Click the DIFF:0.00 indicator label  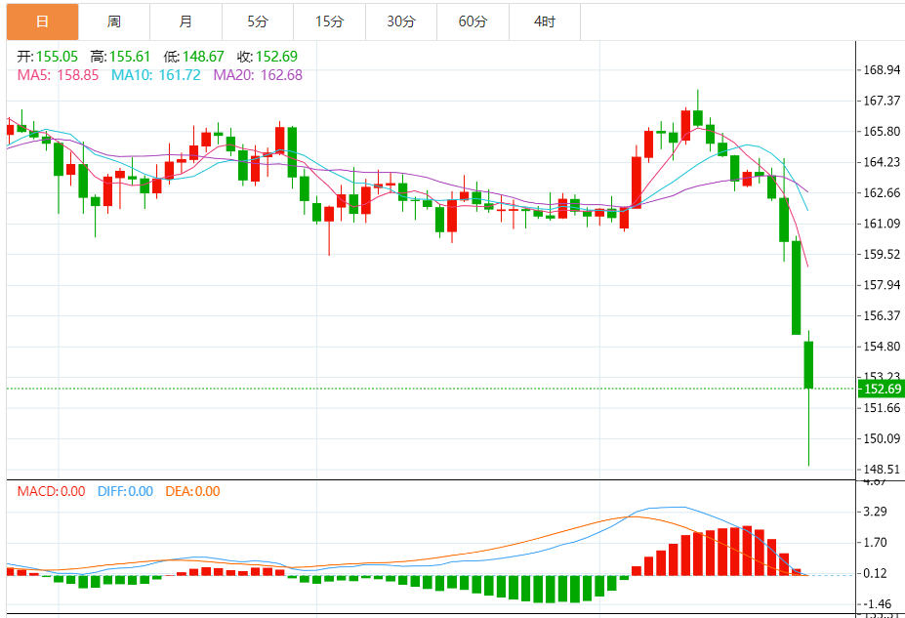click(125, 492)
